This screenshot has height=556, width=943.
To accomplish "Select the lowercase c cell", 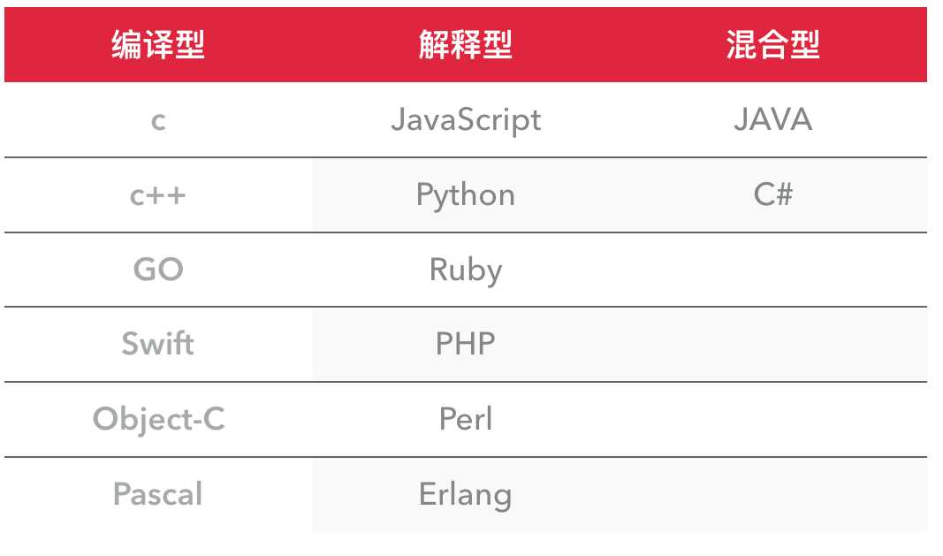I will (158, 119).
